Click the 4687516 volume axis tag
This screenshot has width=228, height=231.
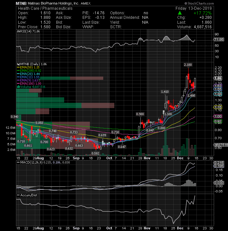221,145
